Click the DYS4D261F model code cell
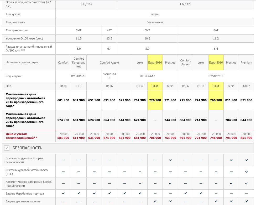Image resolution: width=256 pixels, height=205 pixels. pos(216,76)
